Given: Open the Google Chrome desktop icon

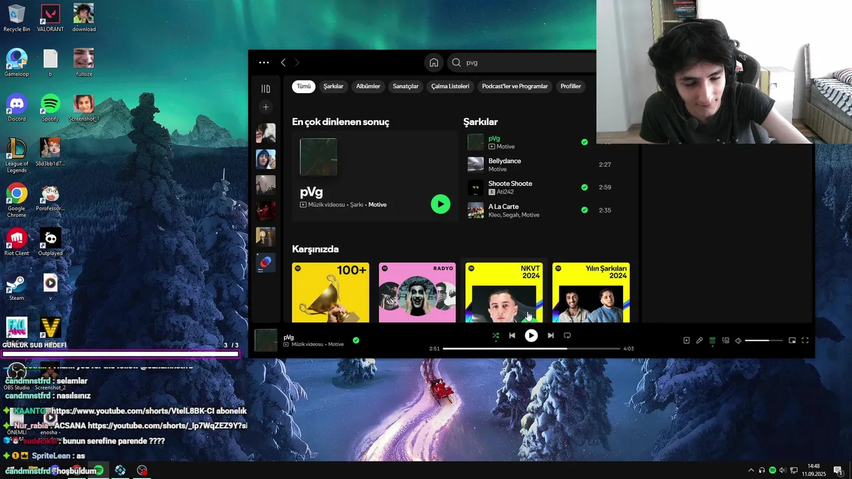Looking at the screenshot, I should pyautogui.click(x=17, y=200).
